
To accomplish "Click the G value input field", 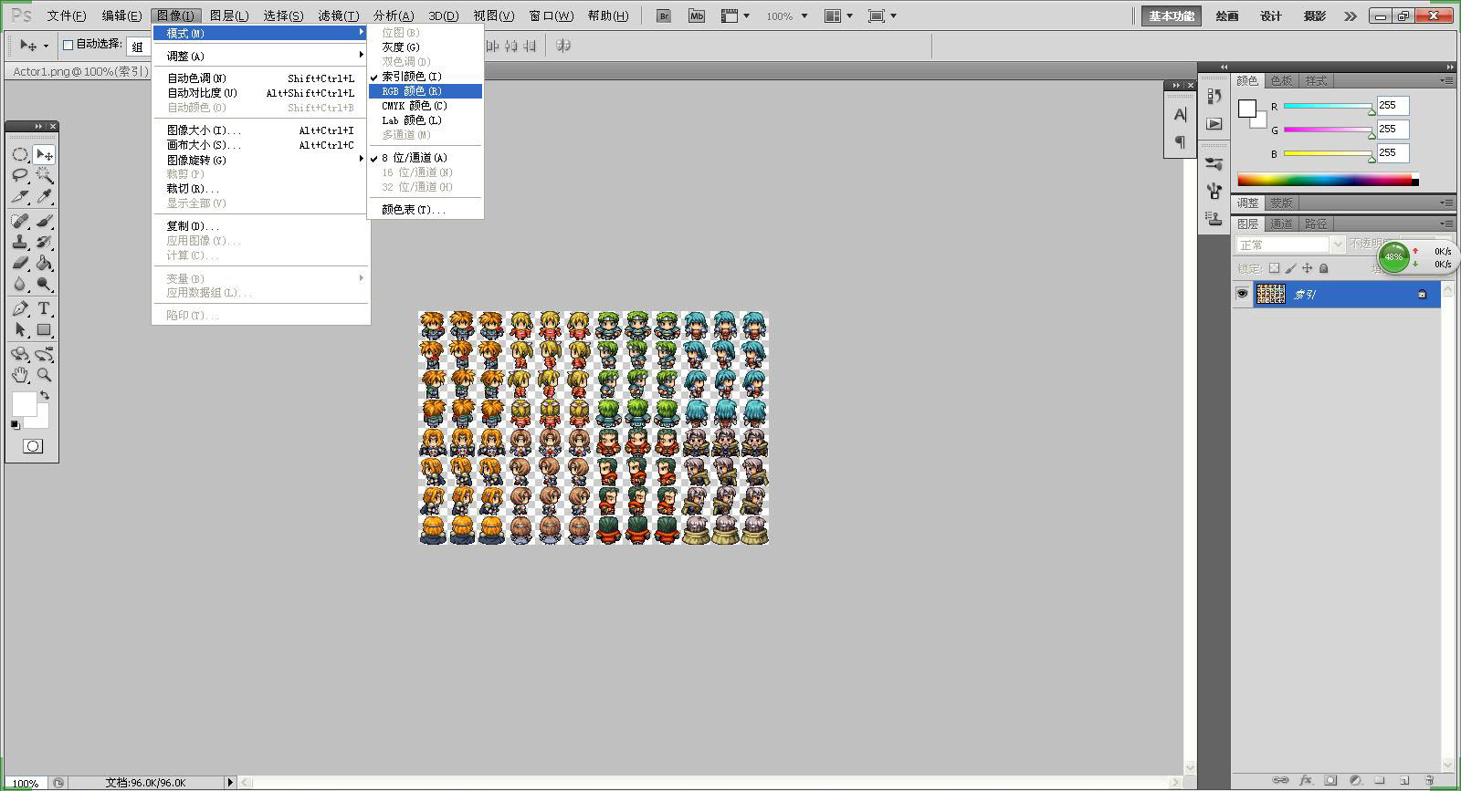I will [1393, 129].
